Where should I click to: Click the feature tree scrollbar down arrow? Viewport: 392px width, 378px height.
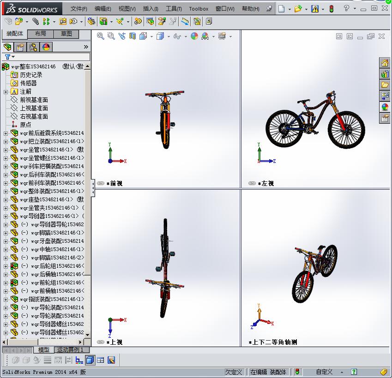click(88, 335)
